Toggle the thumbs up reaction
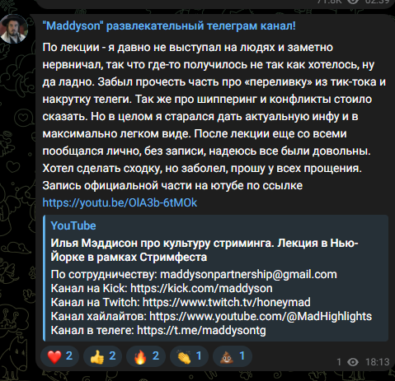Screen dimensions: 395x381 103,356
